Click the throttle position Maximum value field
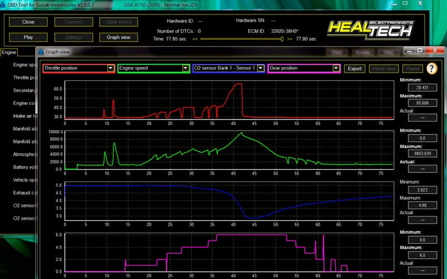Screen dimensions: 447x279 (419, 103)
